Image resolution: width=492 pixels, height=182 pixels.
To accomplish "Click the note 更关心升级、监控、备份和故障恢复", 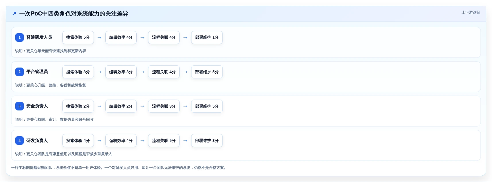I will [x=56, y=85].
